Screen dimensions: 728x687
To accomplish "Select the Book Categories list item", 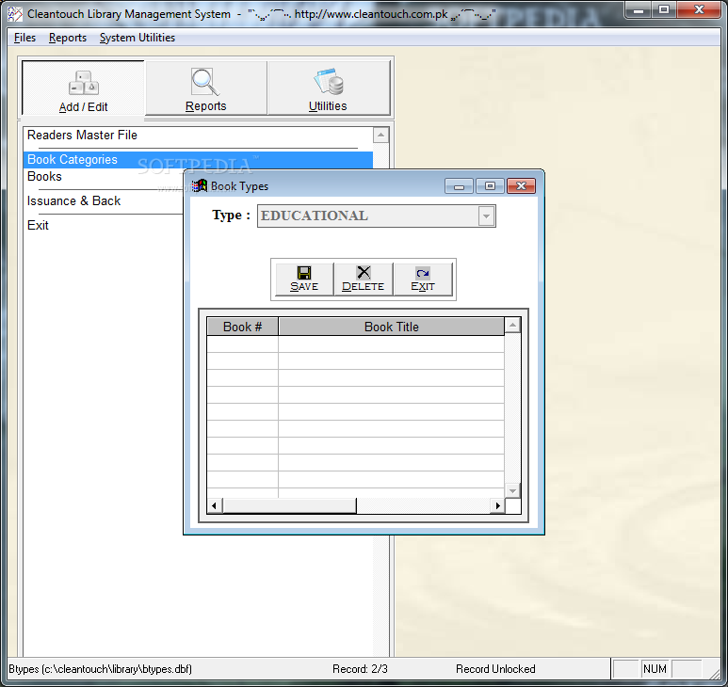I will pos(198,160).
